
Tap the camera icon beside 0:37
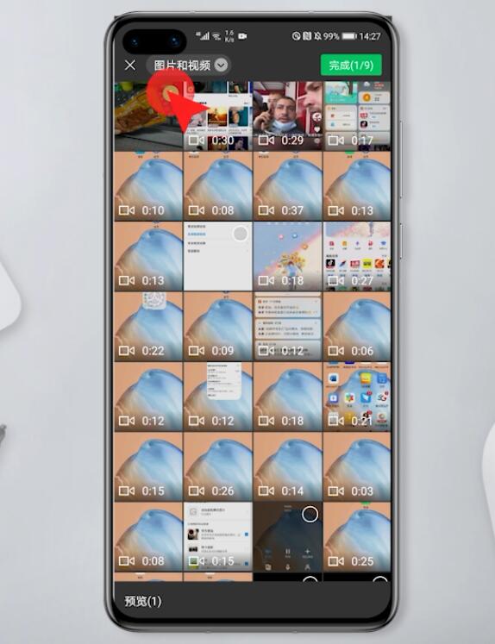pos(266,210)
